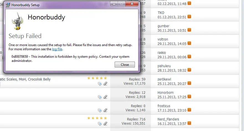Click paperclip icon in 12 replies thread row
244x131 pixels.
click(105, 97)
